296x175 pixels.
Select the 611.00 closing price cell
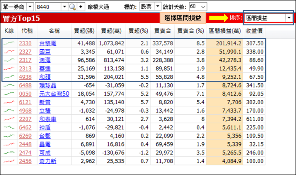[254, 119]
